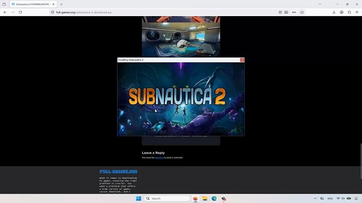Reset the 80% page zoom indicator
The height and width of the screenshot is (203, 362).
point(294,12)
